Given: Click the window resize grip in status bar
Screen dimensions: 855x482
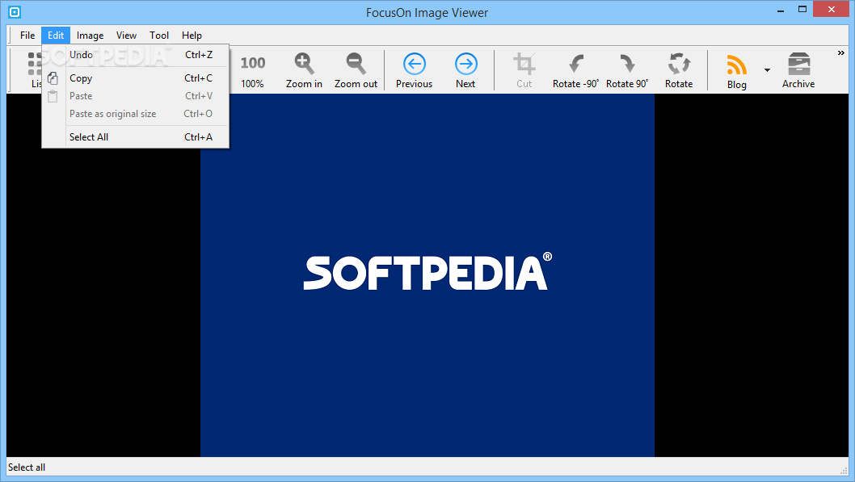Looking at the screenshot, I should [x=844, y=471].
